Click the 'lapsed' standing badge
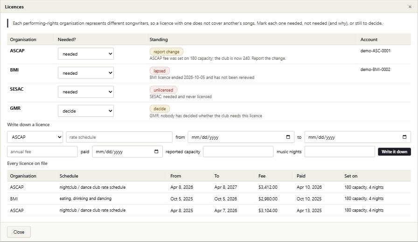 click(160, 71)
